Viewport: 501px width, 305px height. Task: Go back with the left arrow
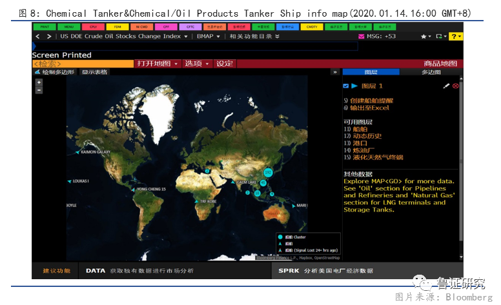tap(37, 36)
